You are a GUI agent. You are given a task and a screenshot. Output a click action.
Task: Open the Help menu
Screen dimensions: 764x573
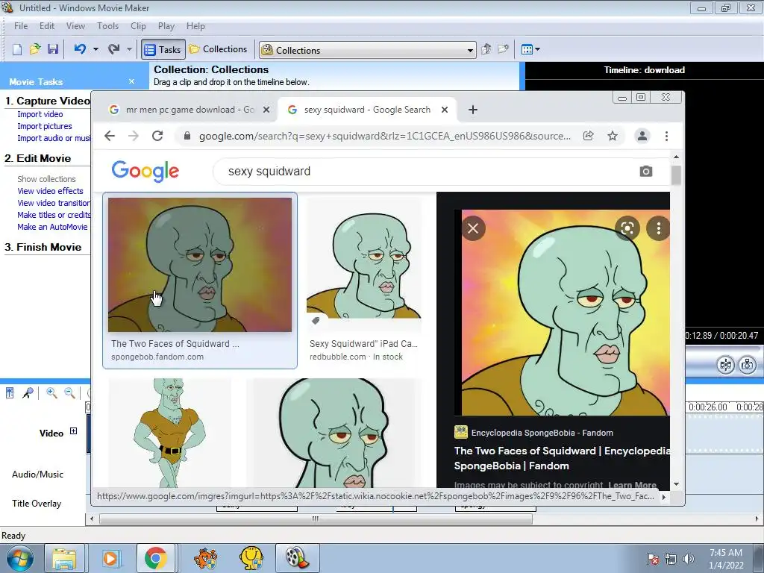[196, 26]
